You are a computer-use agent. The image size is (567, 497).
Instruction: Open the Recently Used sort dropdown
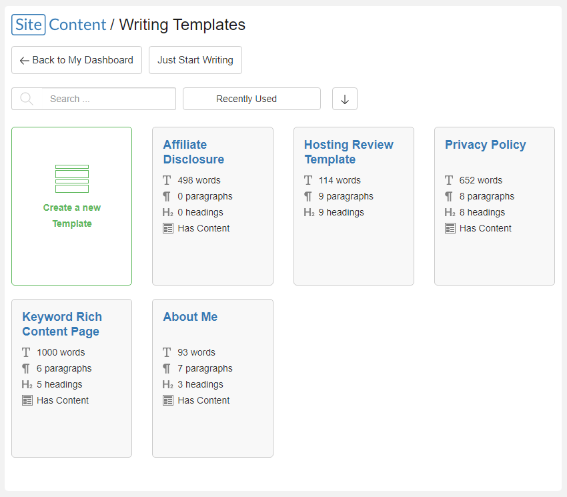coord(251,99)
